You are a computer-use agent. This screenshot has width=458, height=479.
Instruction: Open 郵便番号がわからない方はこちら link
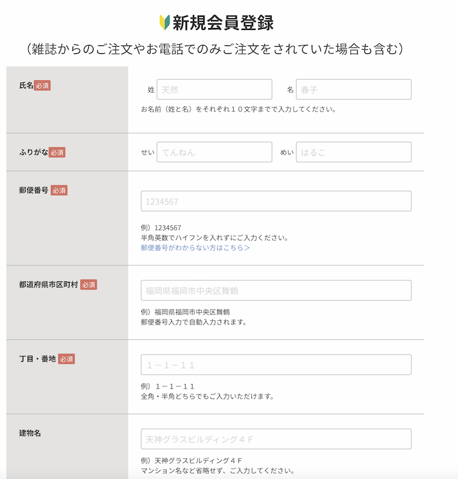[195, 248]
